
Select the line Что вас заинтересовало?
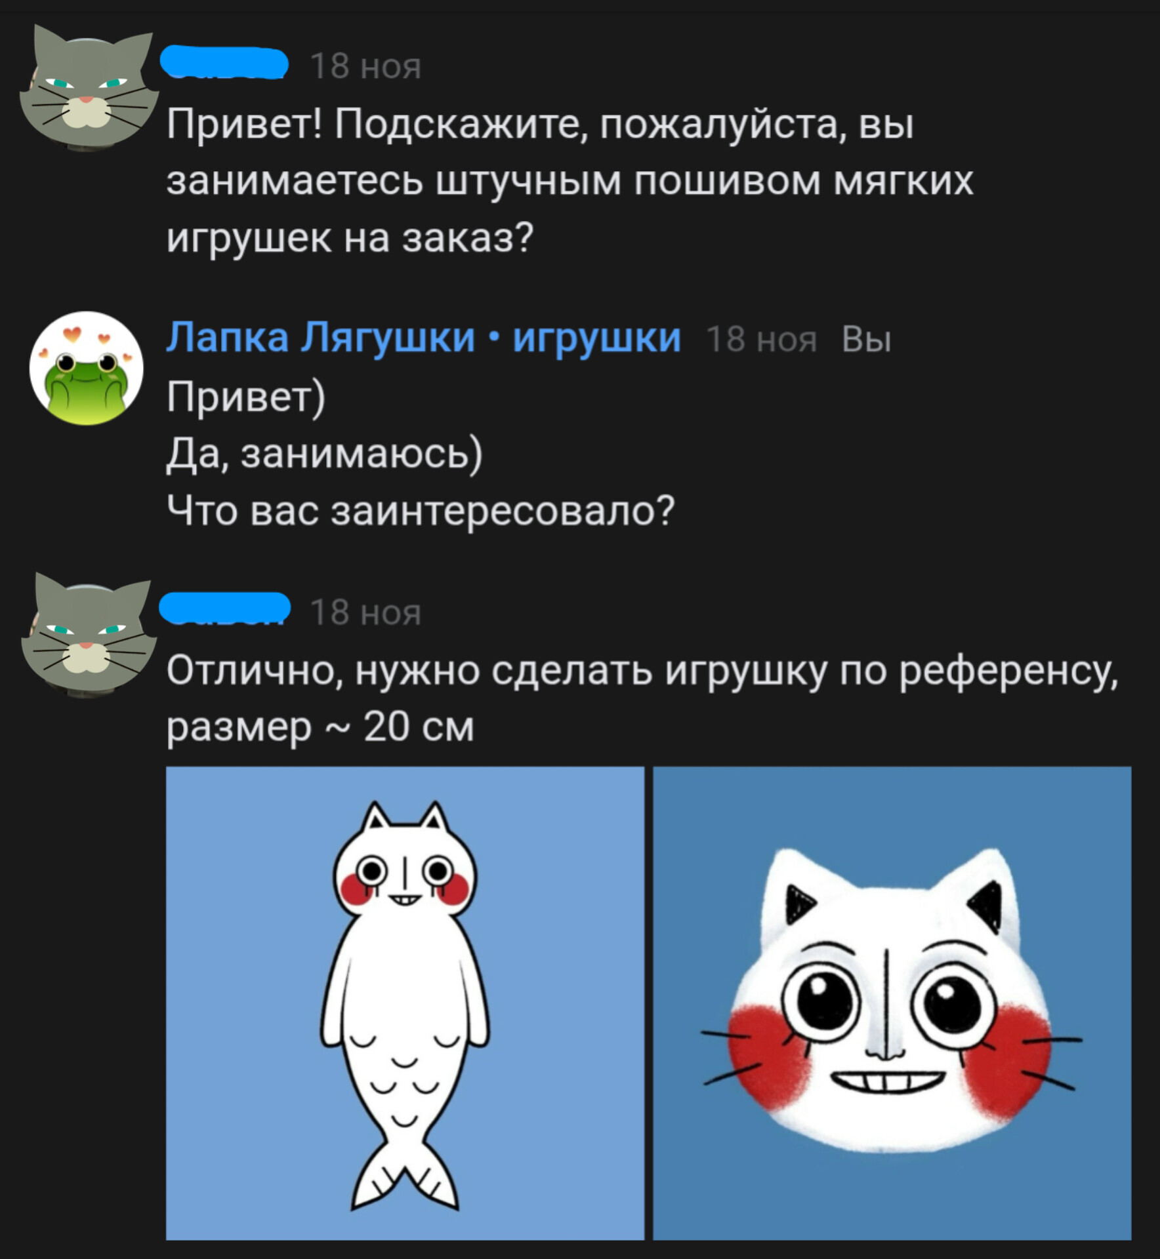coord(421,510)
